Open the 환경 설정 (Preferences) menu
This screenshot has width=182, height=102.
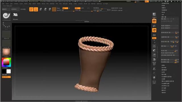[65, 4]
